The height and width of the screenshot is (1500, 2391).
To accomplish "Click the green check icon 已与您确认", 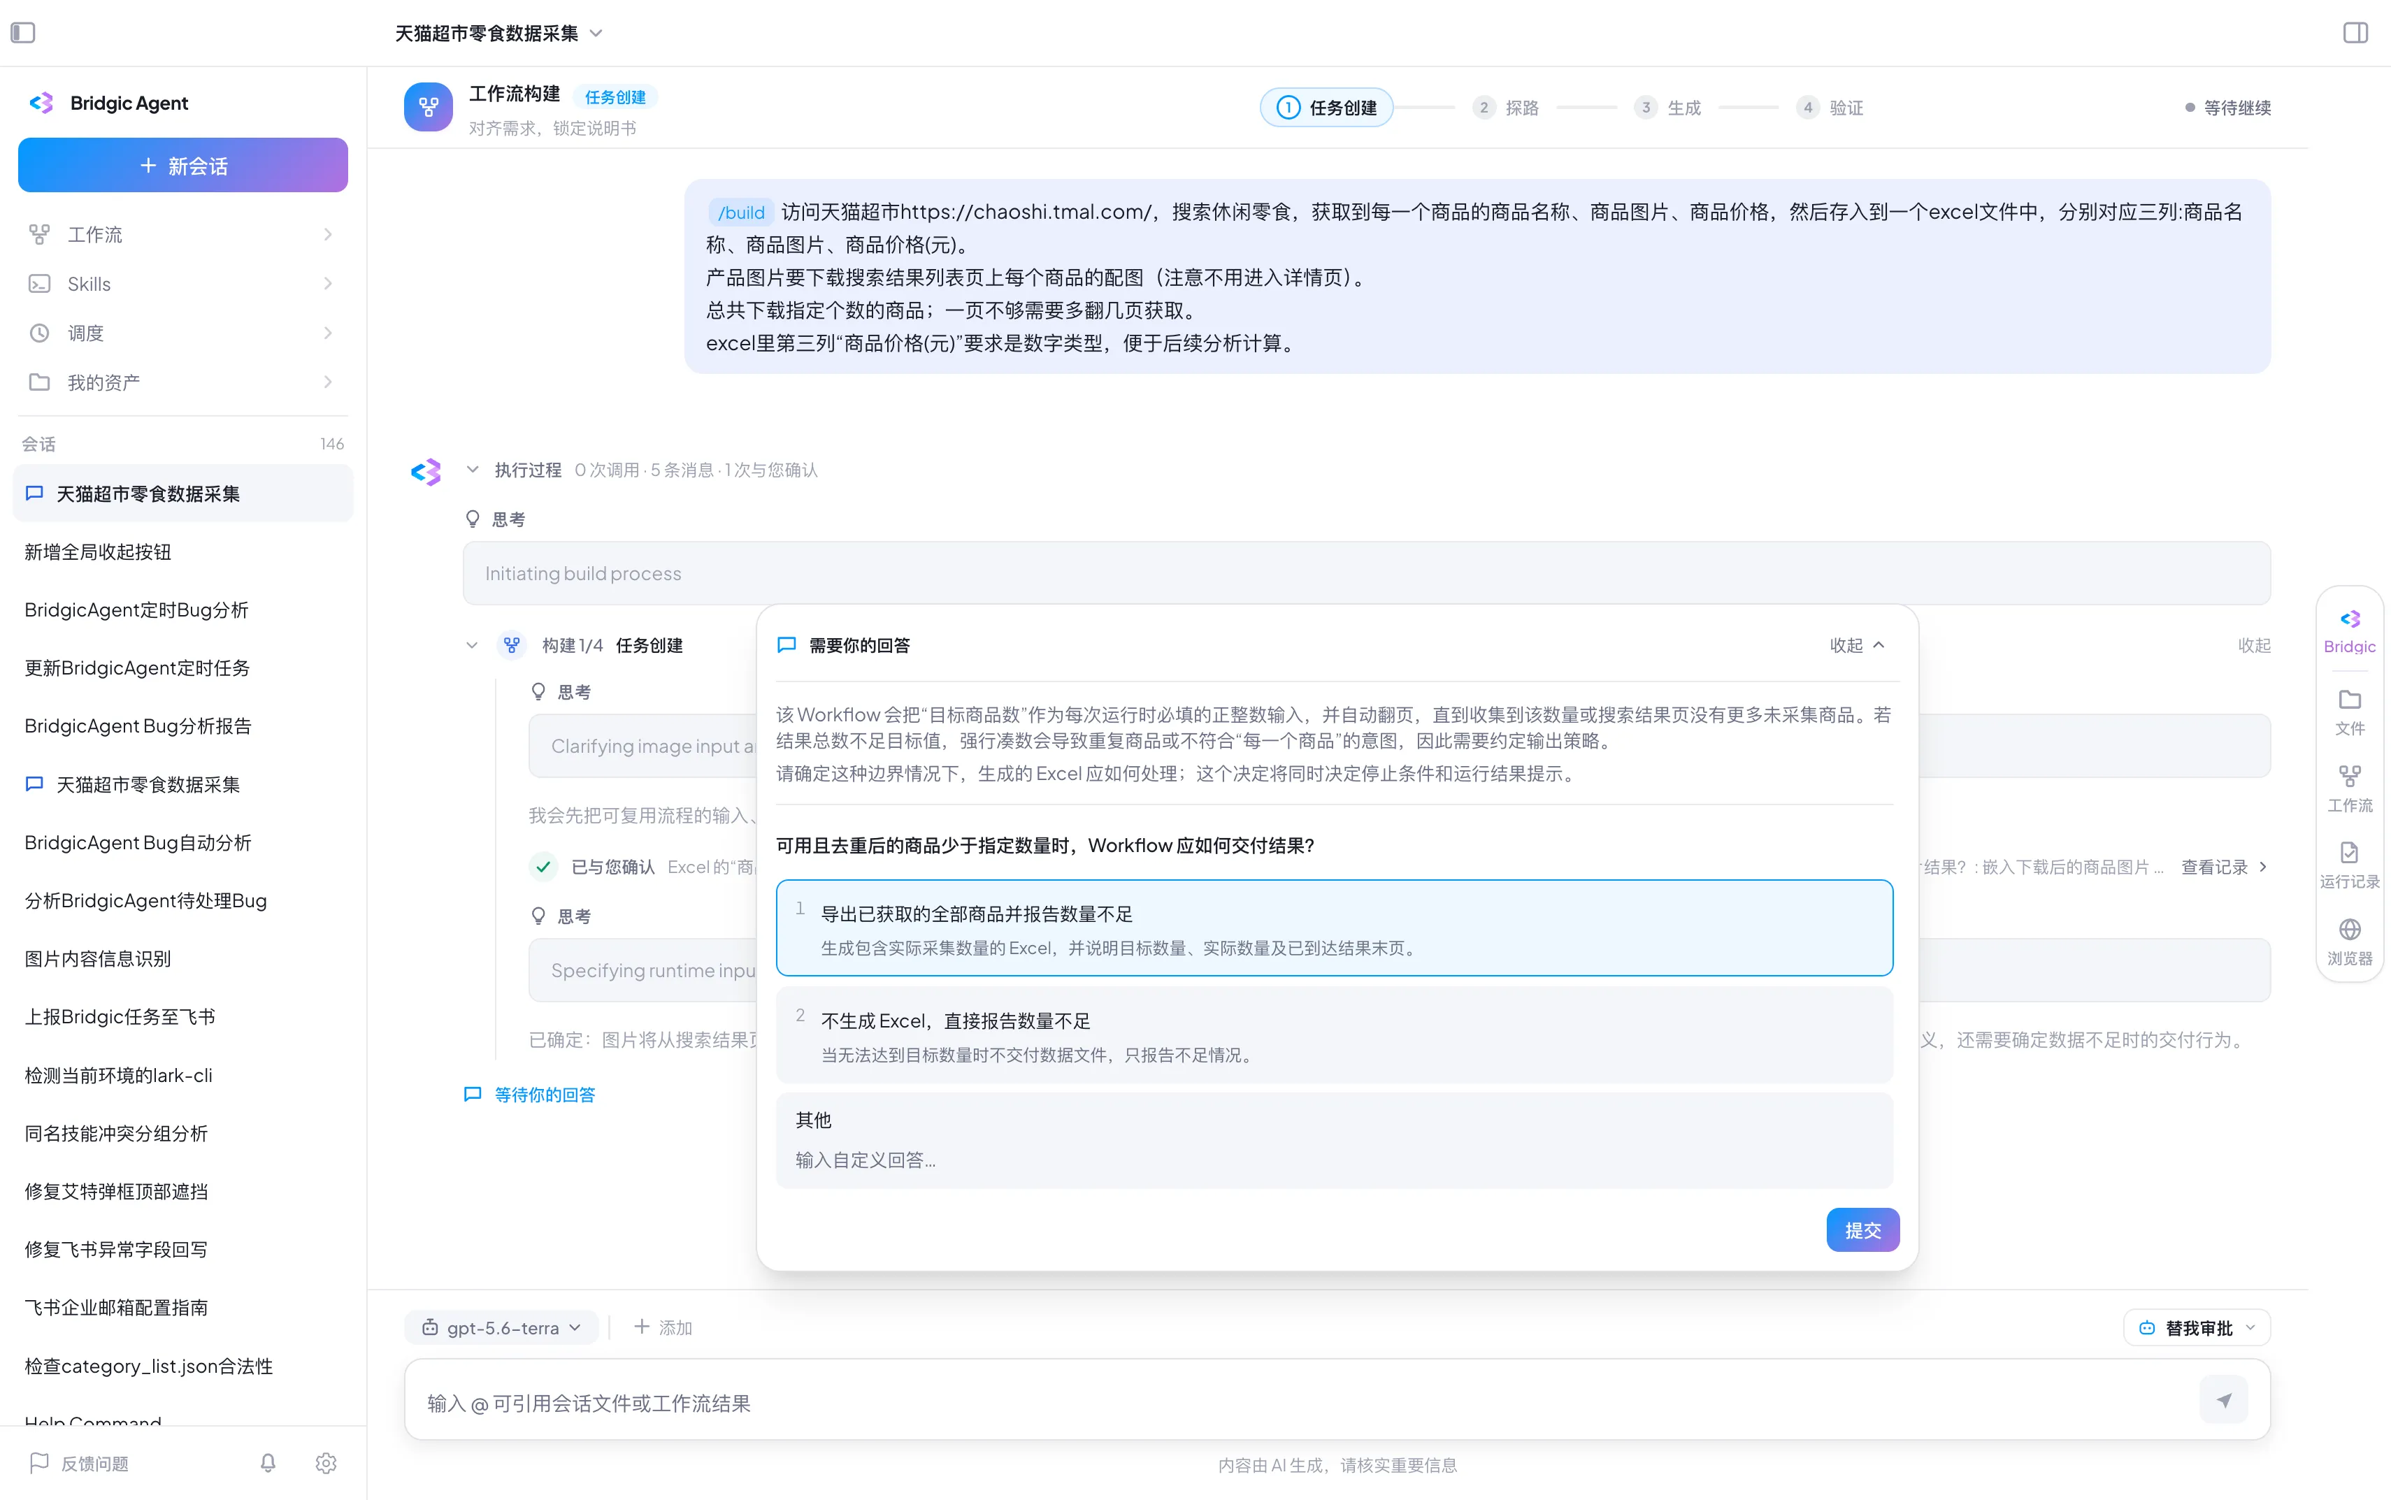I will pos(544,866).
